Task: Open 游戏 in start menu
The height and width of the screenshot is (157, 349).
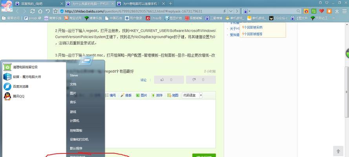Action: point(73,112)
